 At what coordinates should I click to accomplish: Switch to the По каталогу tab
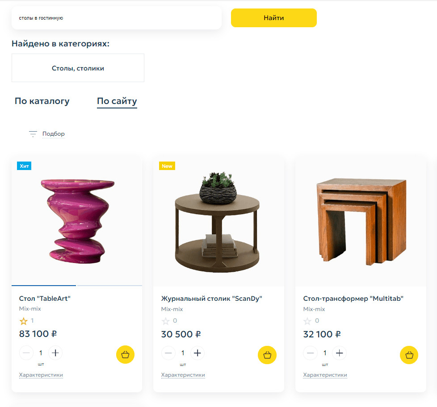click(42, 101)
